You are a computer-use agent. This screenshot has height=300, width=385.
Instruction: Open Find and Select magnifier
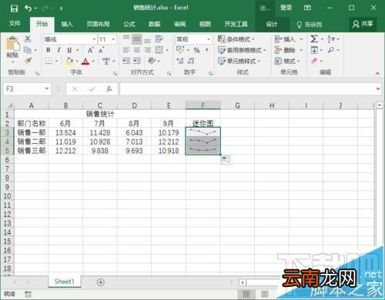pyautogui.click(x=331, y=50)
